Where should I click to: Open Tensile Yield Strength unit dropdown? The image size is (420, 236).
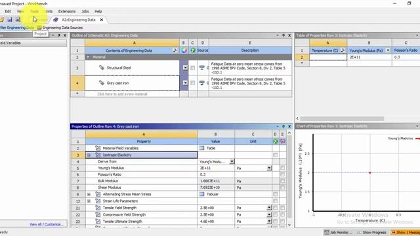pyautogui.click(x=269, y=208)
